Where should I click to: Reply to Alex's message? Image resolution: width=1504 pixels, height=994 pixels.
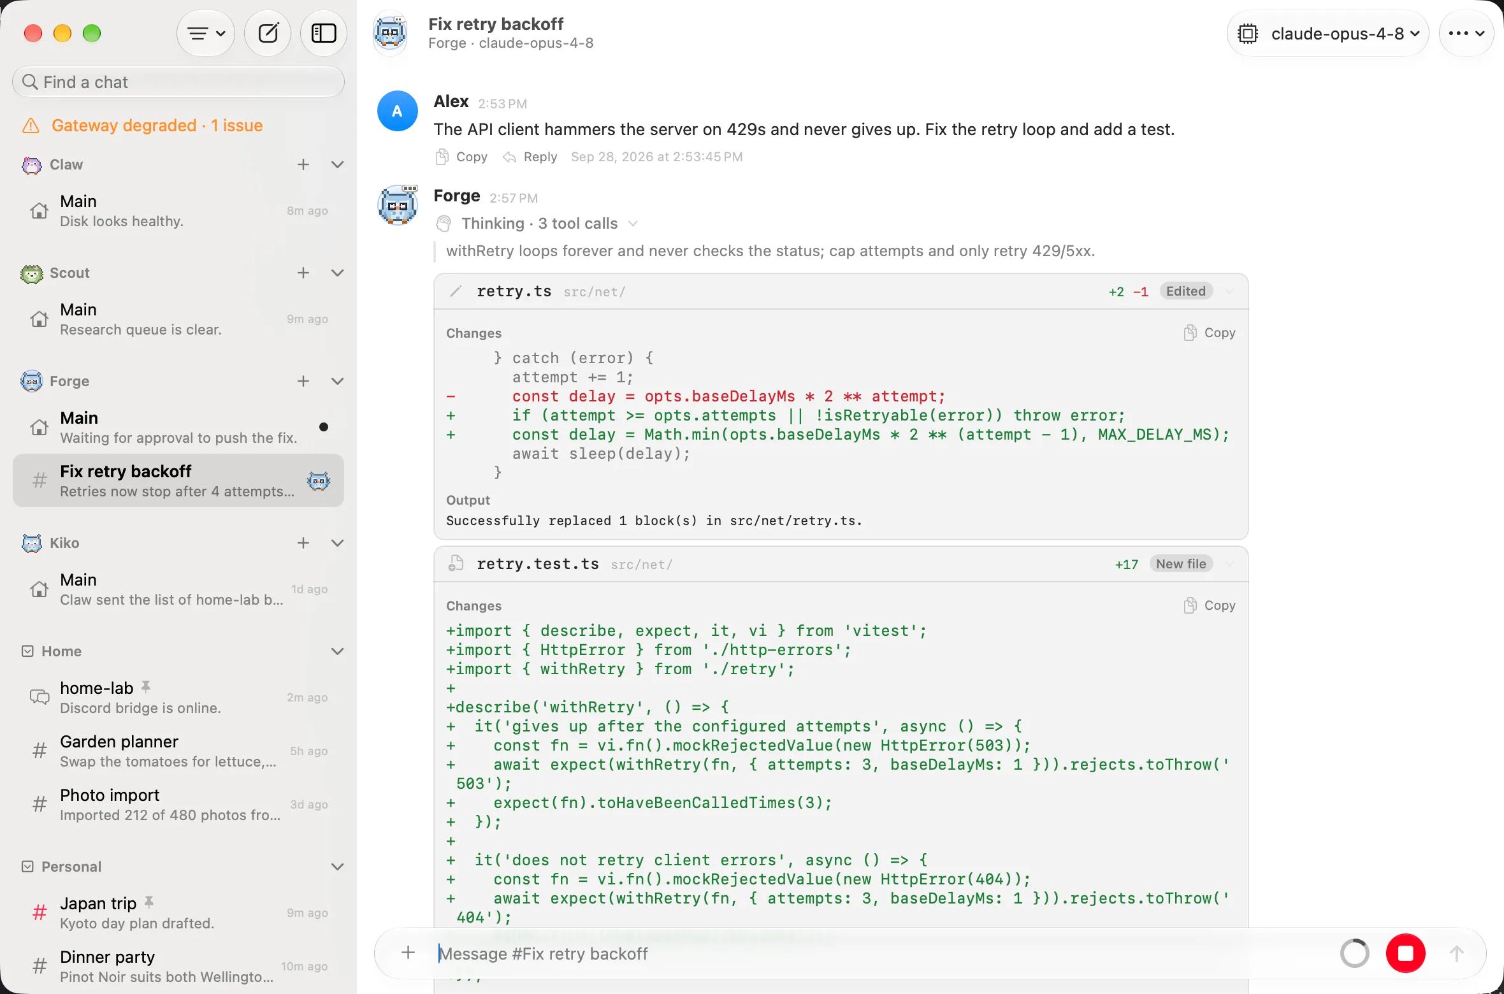pyautogui.click(x=530, y=157)
